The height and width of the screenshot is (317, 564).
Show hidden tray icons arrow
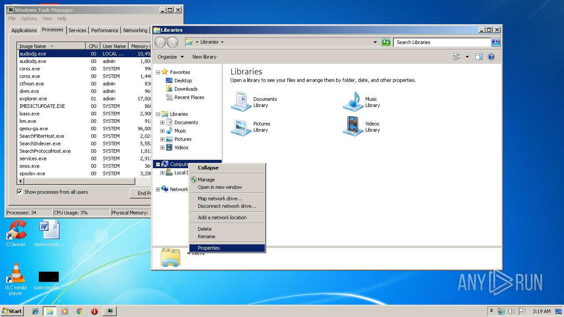(x=491, y=311)
